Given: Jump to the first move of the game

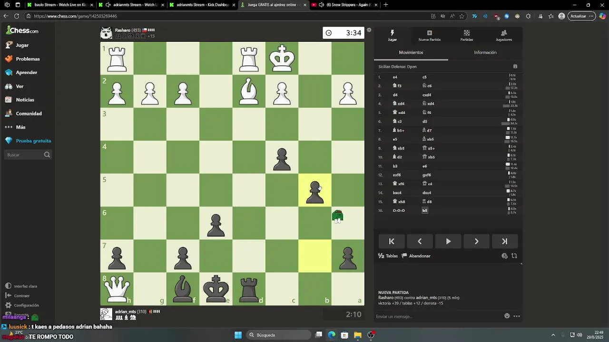Looking at the screenshot, I should [x=392, y=241].
